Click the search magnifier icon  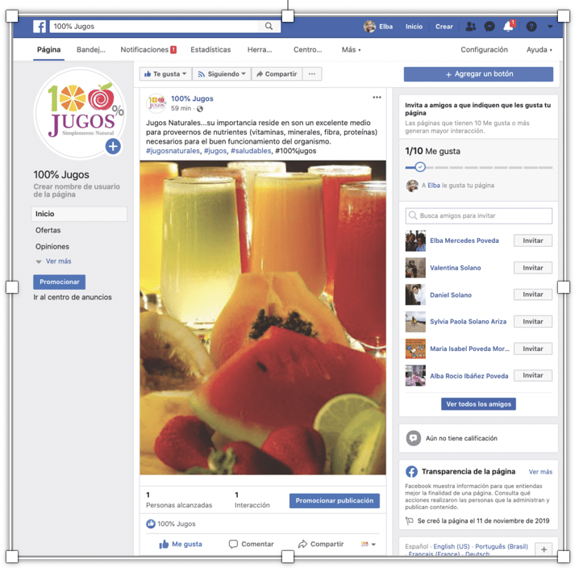(x=270, y=27)
